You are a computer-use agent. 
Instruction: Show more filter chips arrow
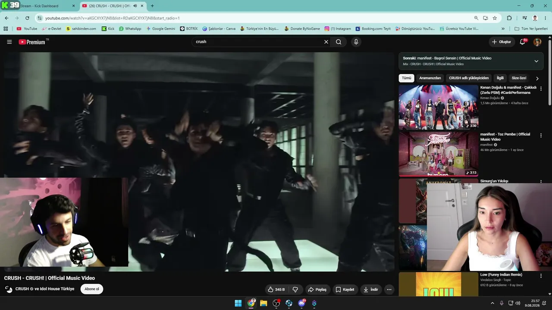537,78
